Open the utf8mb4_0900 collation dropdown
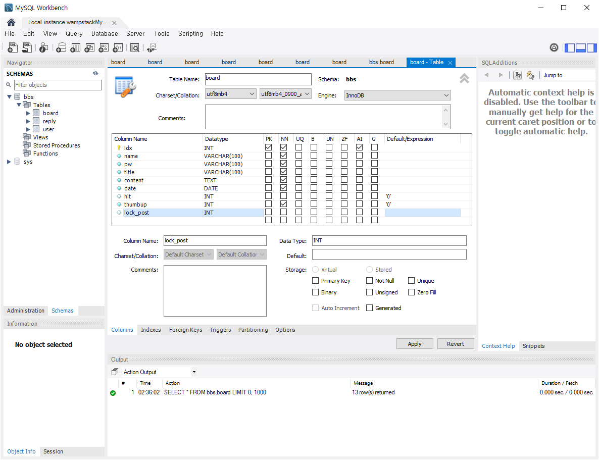Viewport: 599px width, 460px height. click(x=285, y=94)
